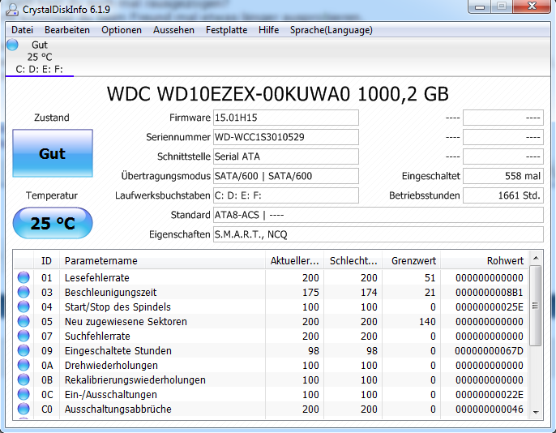Click the ID column header
The image size is (556, 433).
(x=46, y=260)
